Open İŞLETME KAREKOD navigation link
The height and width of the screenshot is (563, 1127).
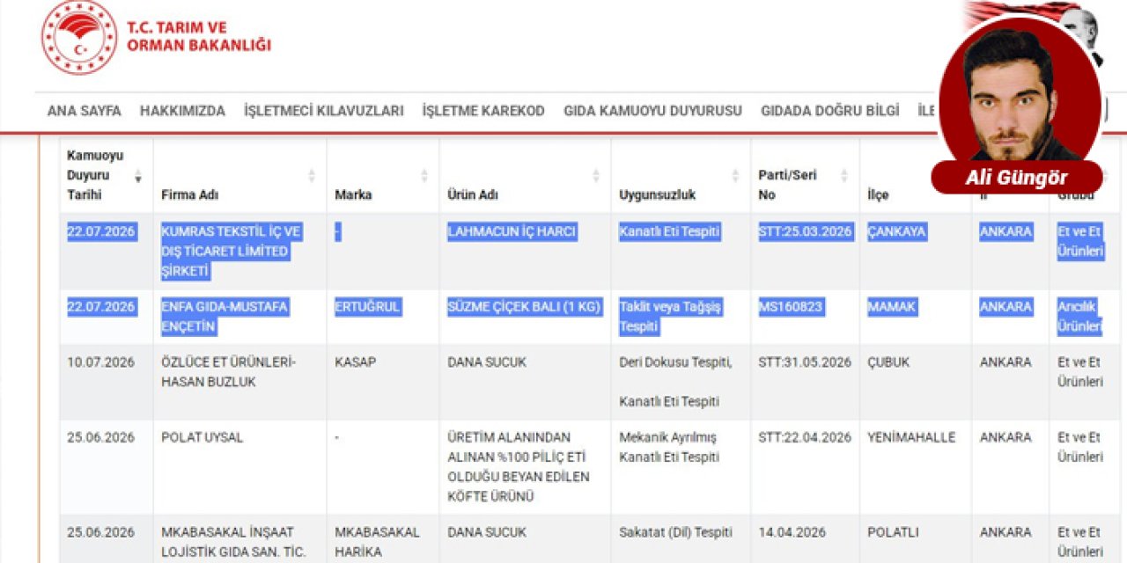tap(483, 111)
